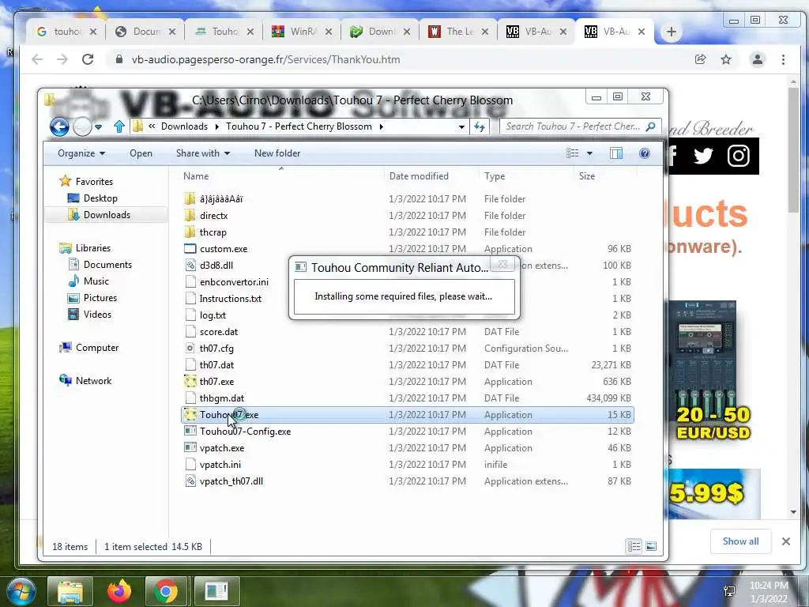
Task: Click the change view icon
Action: pos(572,153)
